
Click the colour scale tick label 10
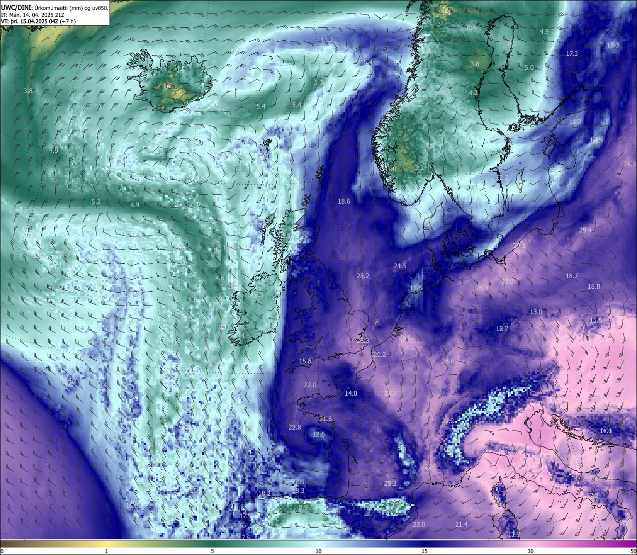[318, 551]
